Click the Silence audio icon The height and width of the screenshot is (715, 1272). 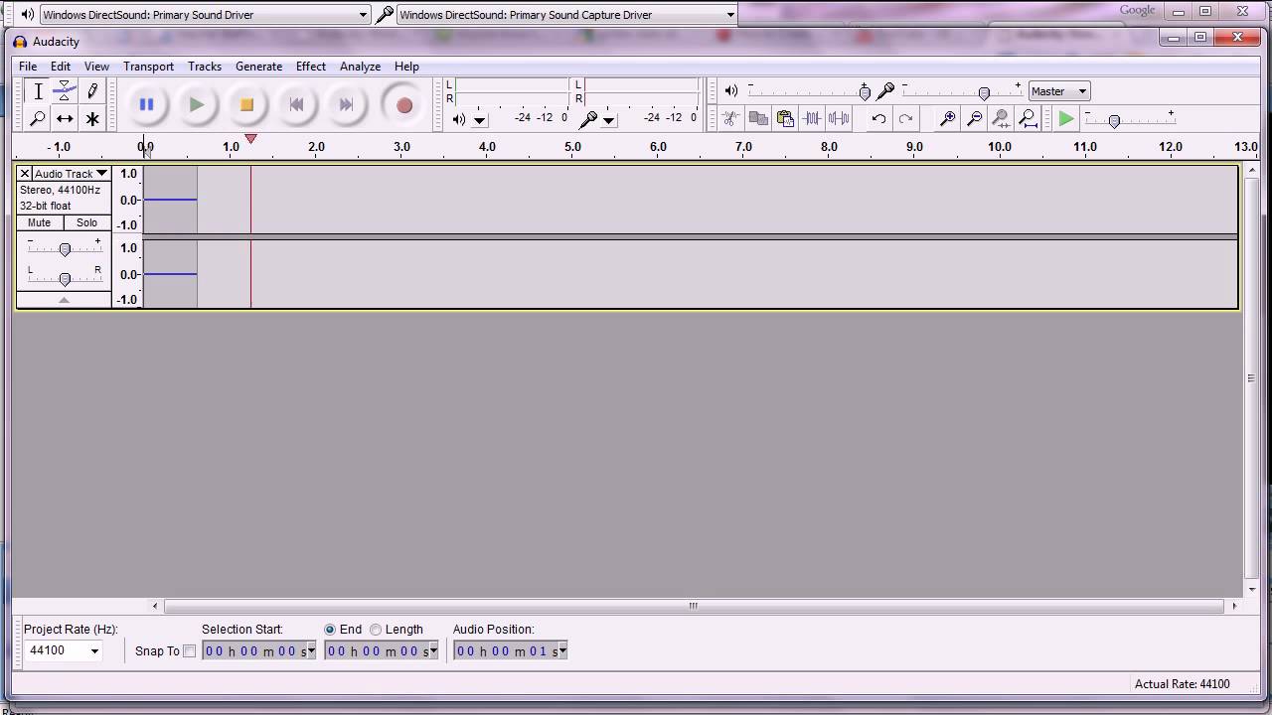click(839, 118)
